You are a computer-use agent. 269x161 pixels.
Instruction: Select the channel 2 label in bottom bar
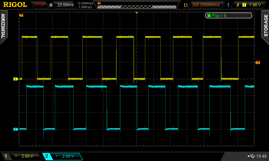pos(46,156)
